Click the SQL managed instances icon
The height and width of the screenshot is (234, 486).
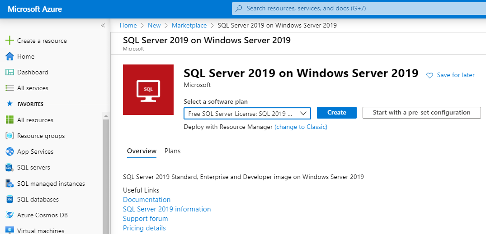tap(10, 184)
